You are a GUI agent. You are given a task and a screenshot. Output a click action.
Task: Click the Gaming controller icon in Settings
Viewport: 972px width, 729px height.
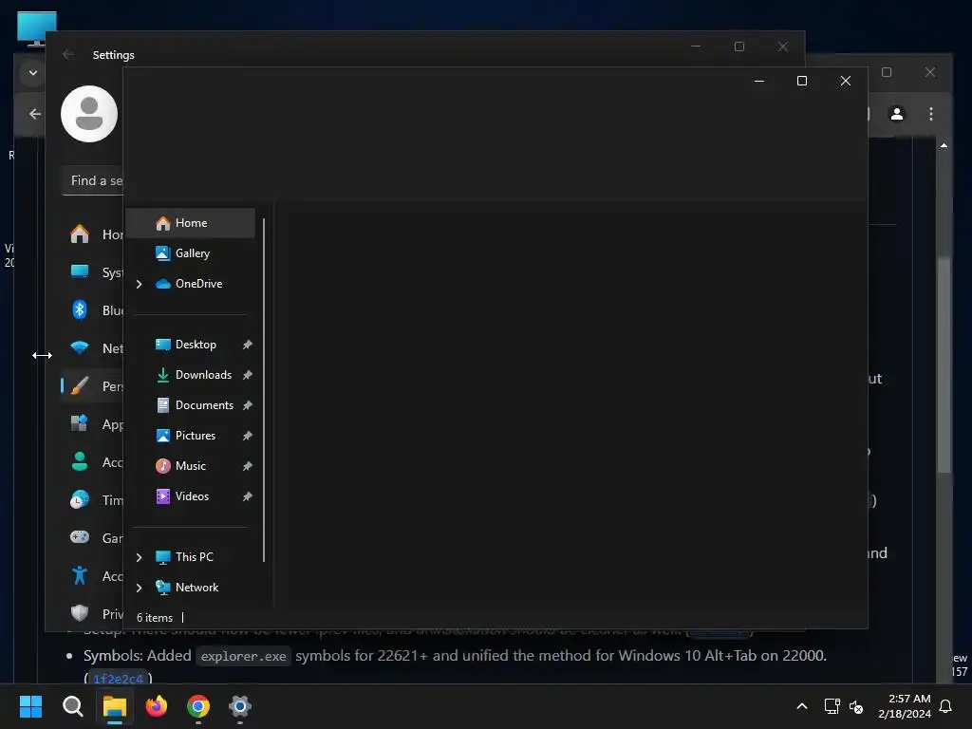(80, 537)
